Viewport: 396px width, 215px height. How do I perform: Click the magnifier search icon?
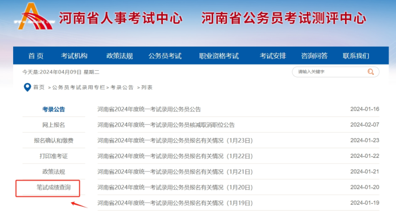[371, 72]
